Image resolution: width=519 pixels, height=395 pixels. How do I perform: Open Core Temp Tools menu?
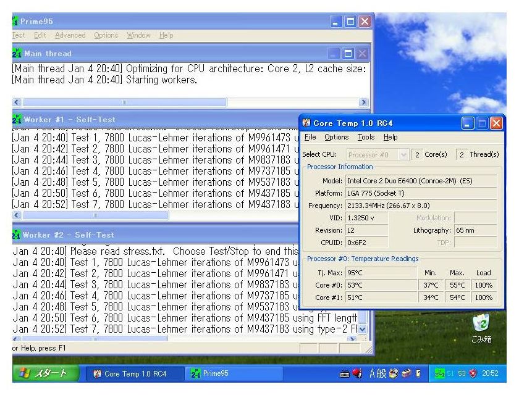coord(366,137)
